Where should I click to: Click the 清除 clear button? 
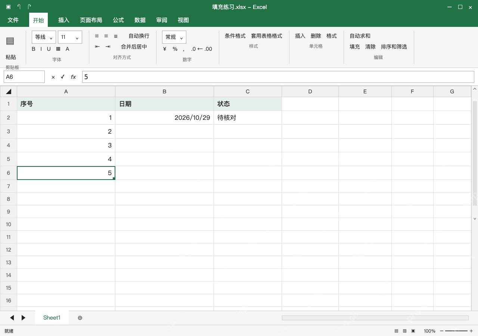370,47
